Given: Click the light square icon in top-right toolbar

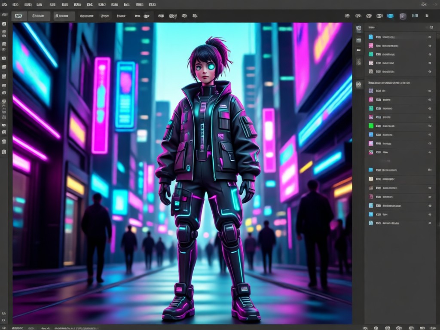Looking at the screenshot, I should (403, 16).
